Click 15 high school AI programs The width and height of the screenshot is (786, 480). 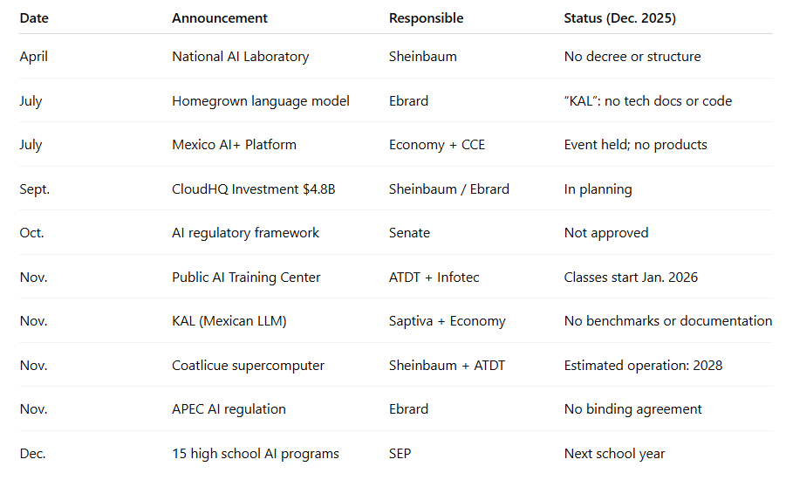point(255,454)
